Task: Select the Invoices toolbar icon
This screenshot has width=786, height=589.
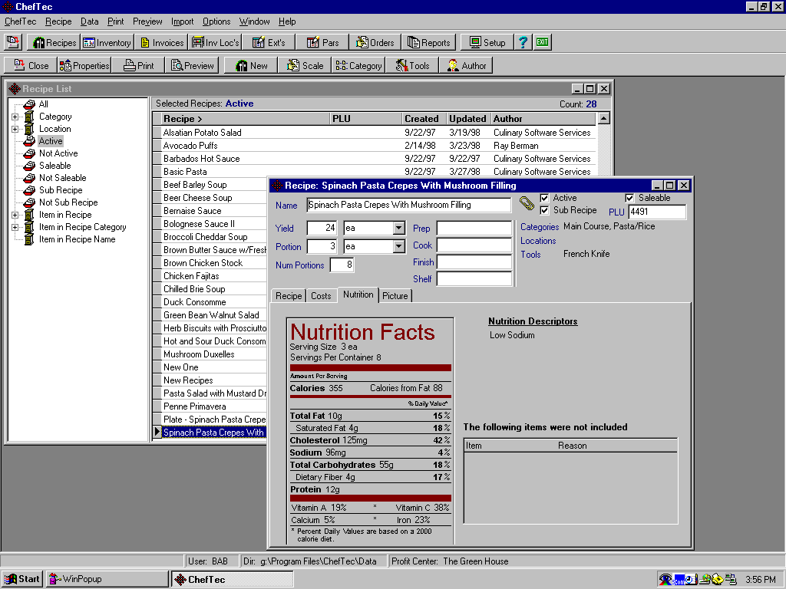Action: click(x=161, y=42)
